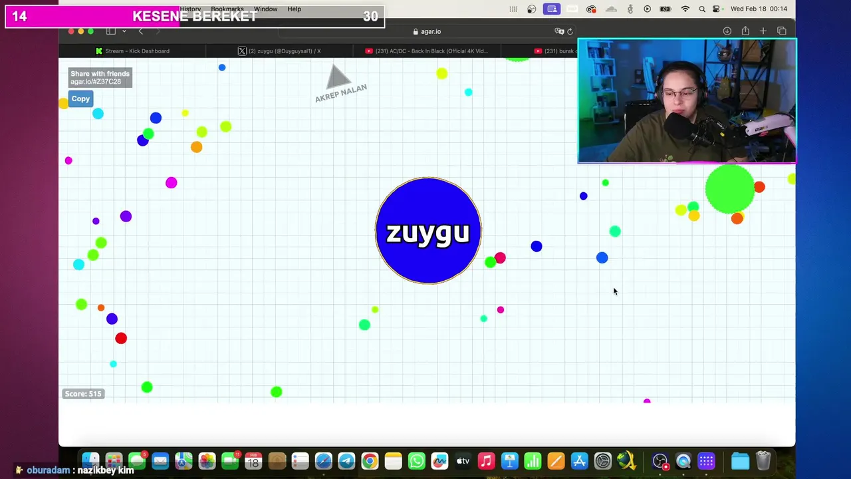Open Pages from the Dock

click(x=556, y=460)
